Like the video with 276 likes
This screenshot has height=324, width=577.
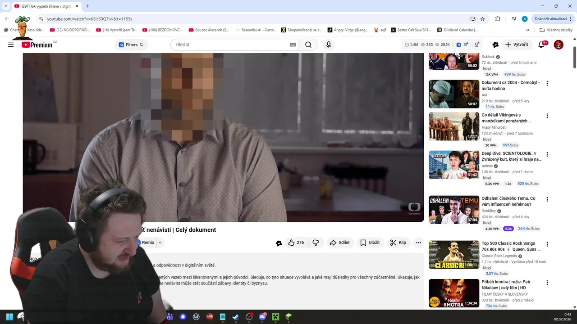tap(296, 243)
